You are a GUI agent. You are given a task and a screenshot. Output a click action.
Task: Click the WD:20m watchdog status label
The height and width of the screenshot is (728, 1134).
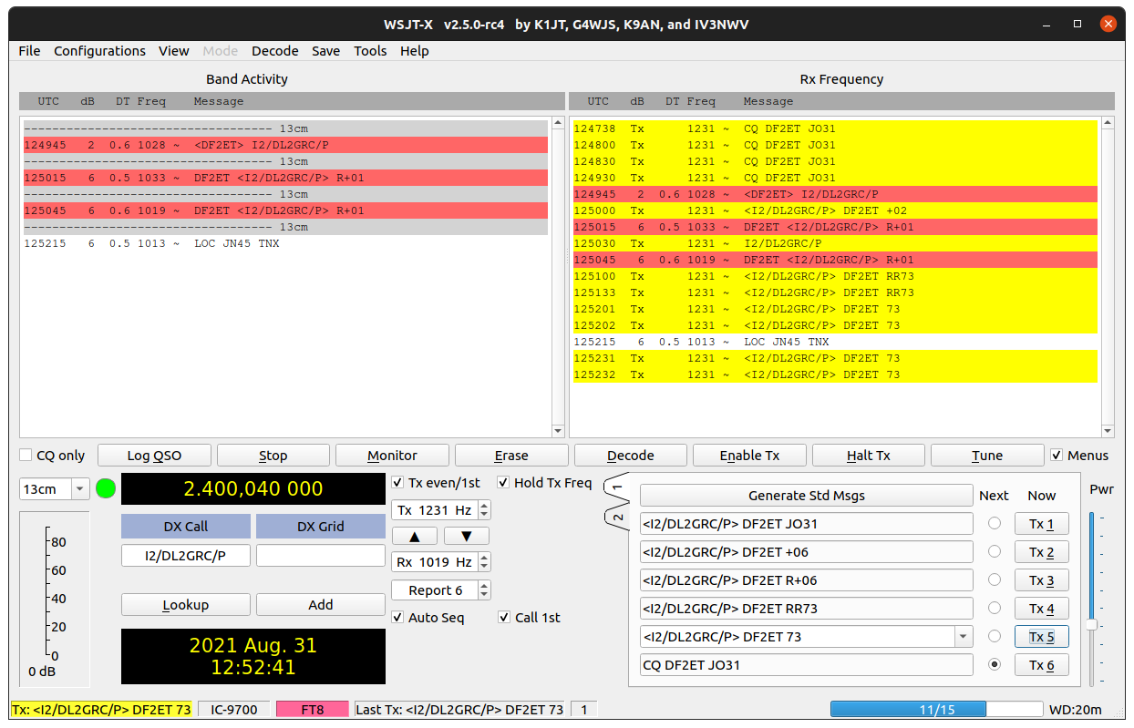pyautogui.click(x=1075, y=710)
